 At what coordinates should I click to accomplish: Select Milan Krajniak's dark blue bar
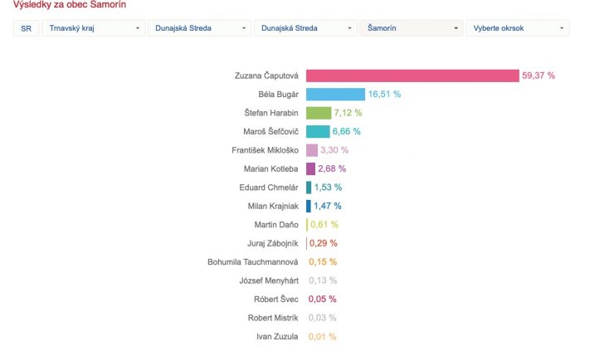pos(309,206)
